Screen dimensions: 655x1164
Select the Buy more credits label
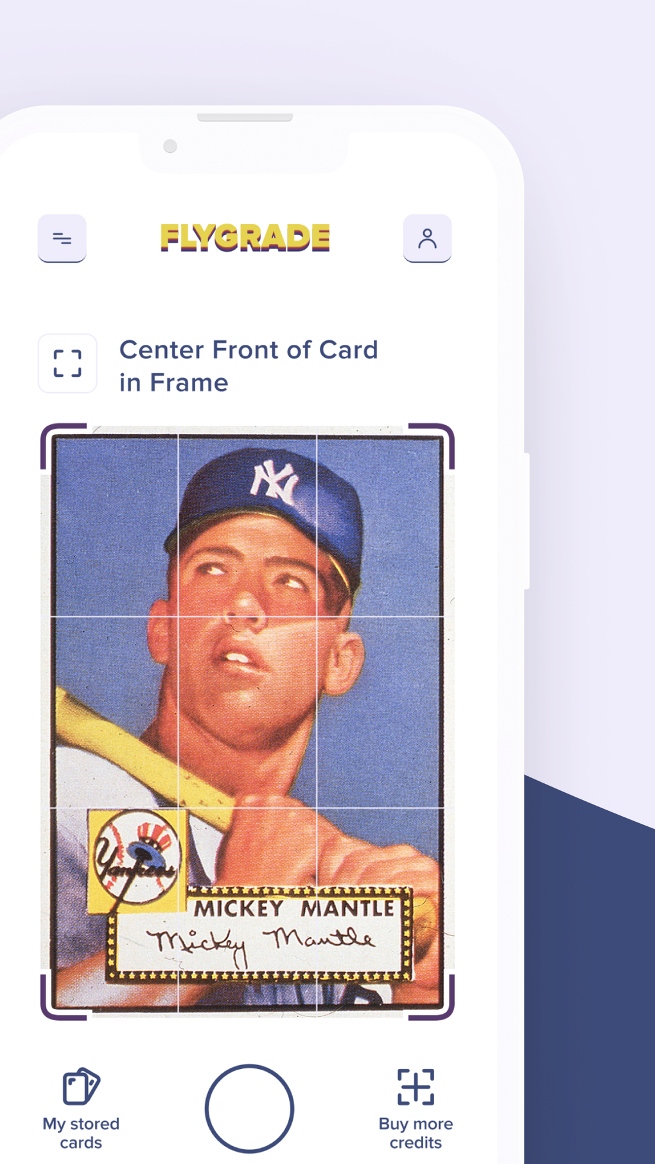(x=415, y=1133)
